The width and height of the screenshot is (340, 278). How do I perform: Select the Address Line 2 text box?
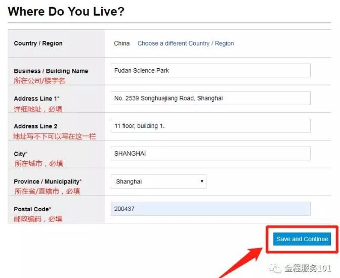tap(210, 126)
